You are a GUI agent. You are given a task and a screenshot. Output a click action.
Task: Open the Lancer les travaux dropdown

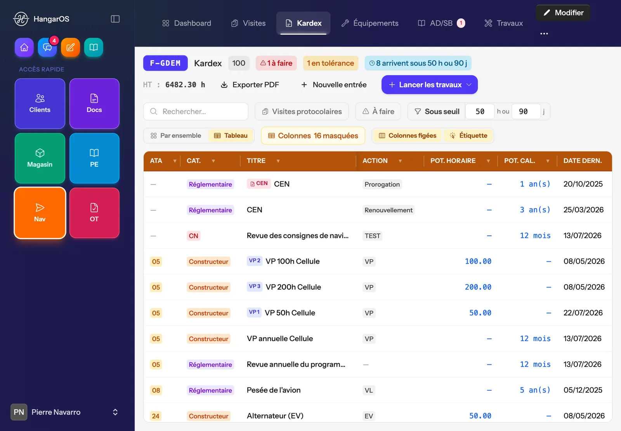(430, 85)
